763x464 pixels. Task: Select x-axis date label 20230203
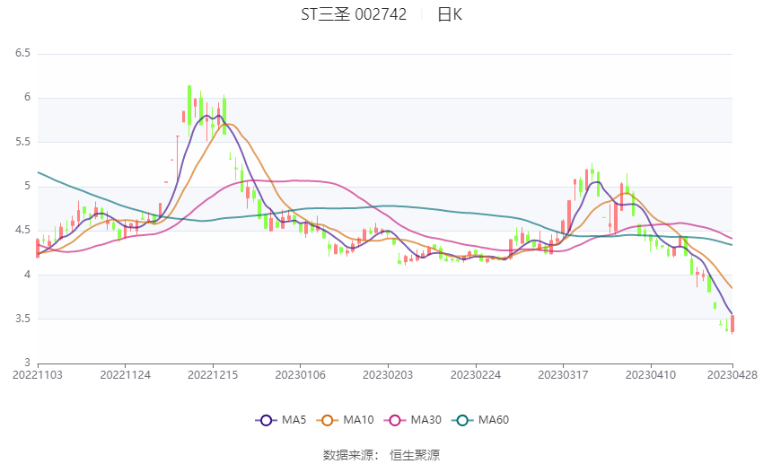tap(388, 375)
